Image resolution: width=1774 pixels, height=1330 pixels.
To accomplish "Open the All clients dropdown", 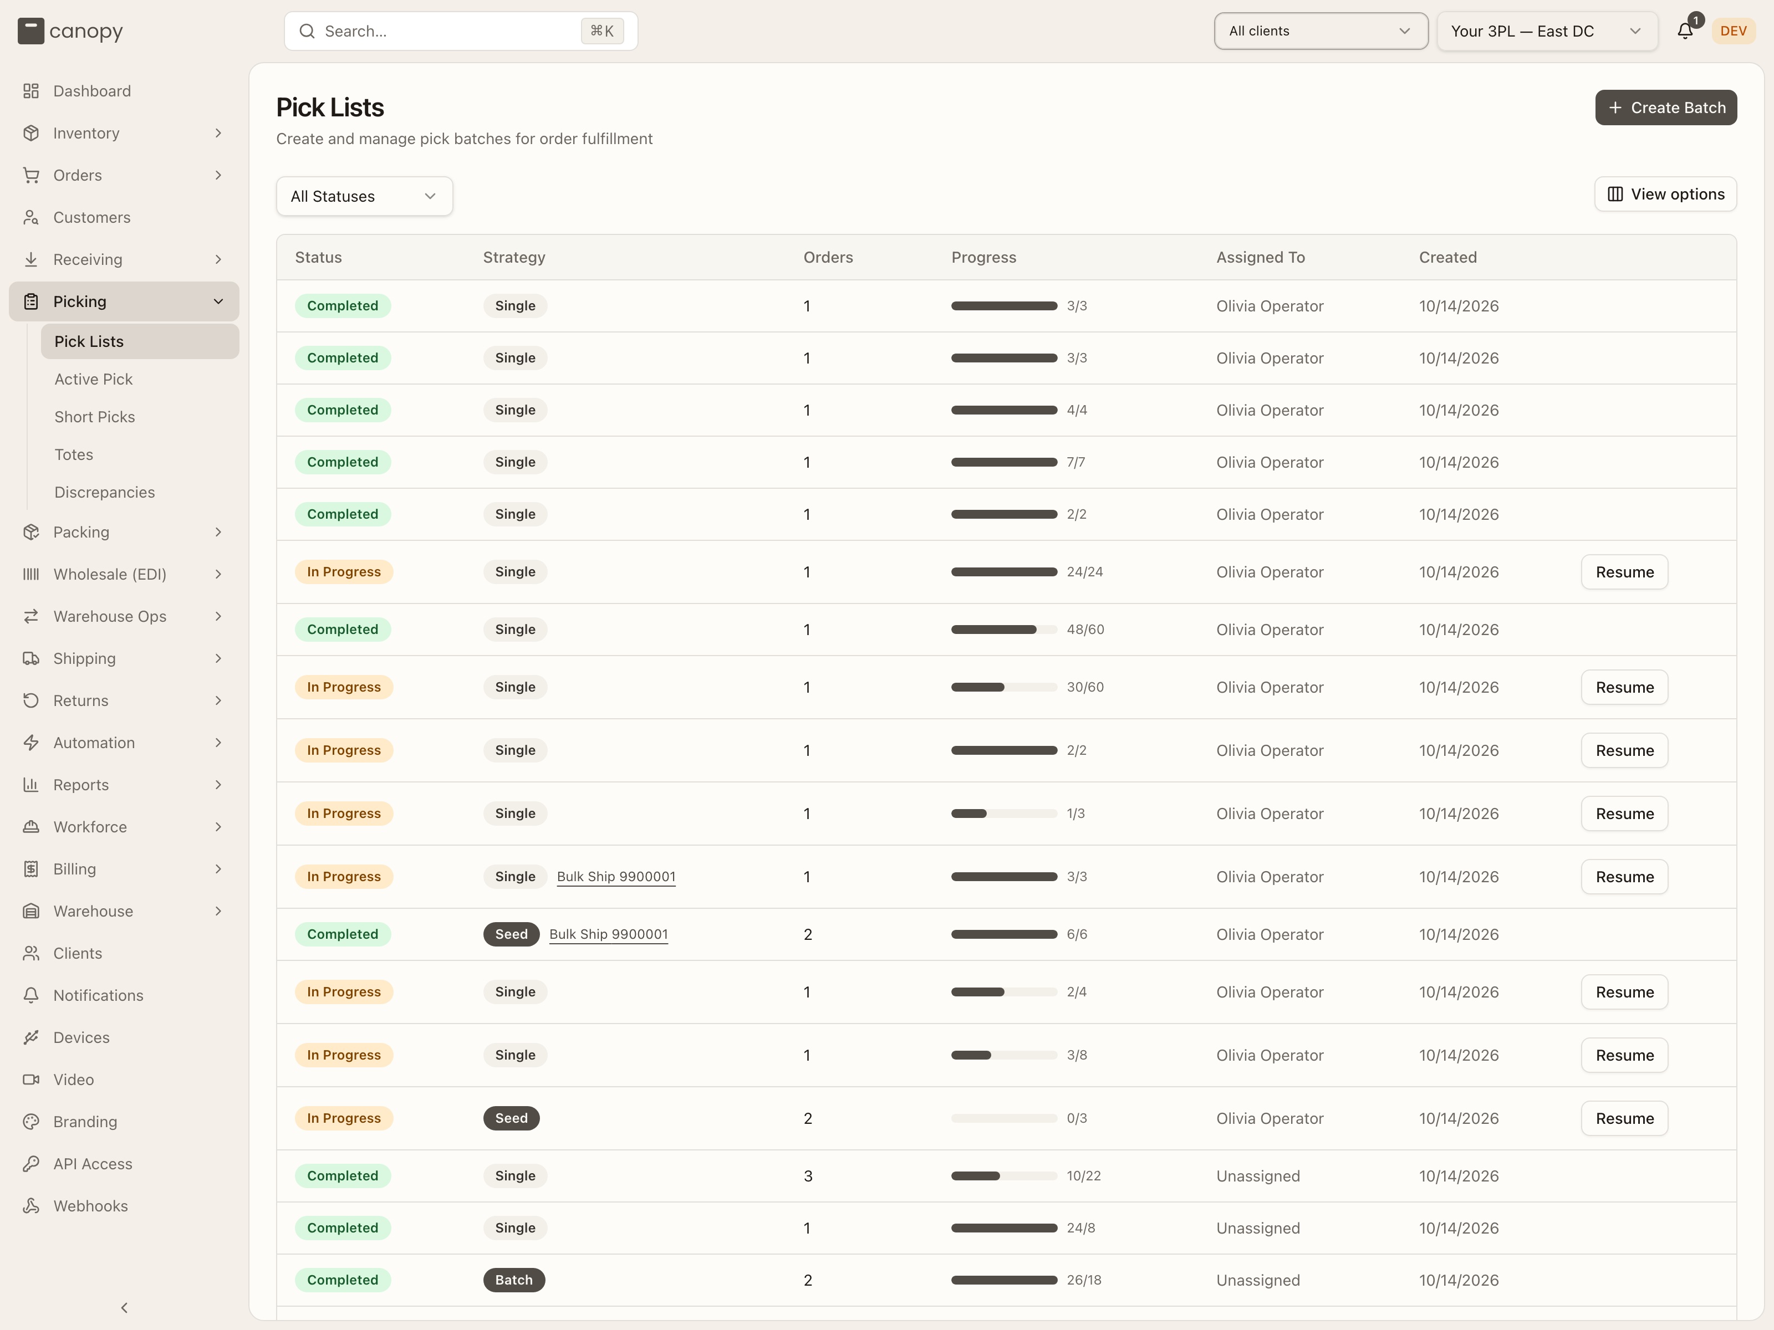I will point(1320,31).
